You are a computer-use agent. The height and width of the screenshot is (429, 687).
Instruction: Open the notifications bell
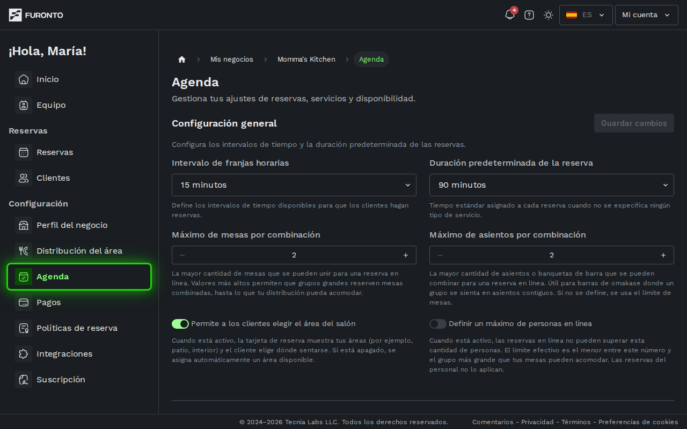coord(510,15)
